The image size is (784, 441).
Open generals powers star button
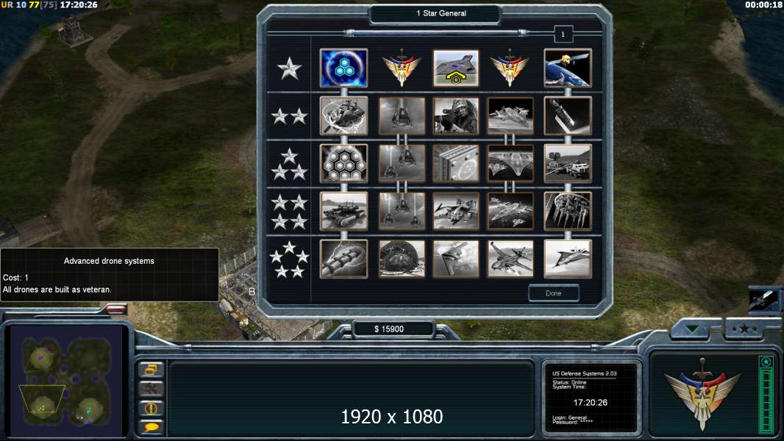coord(744,329)
